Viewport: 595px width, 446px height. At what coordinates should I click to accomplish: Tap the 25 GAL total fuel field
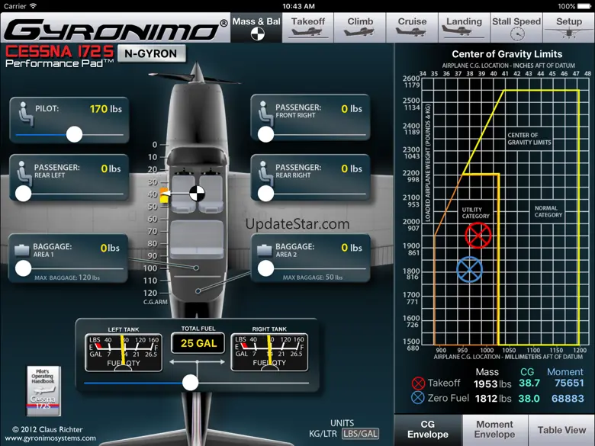coord(198,343)
